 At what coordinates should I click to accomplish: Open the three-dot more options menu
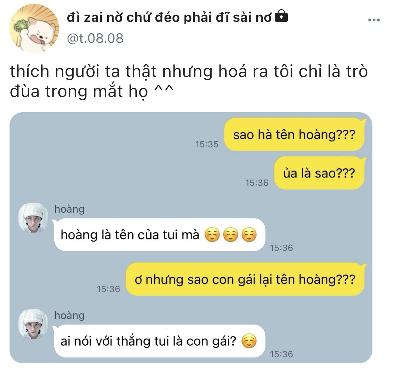tap(374, 20)
